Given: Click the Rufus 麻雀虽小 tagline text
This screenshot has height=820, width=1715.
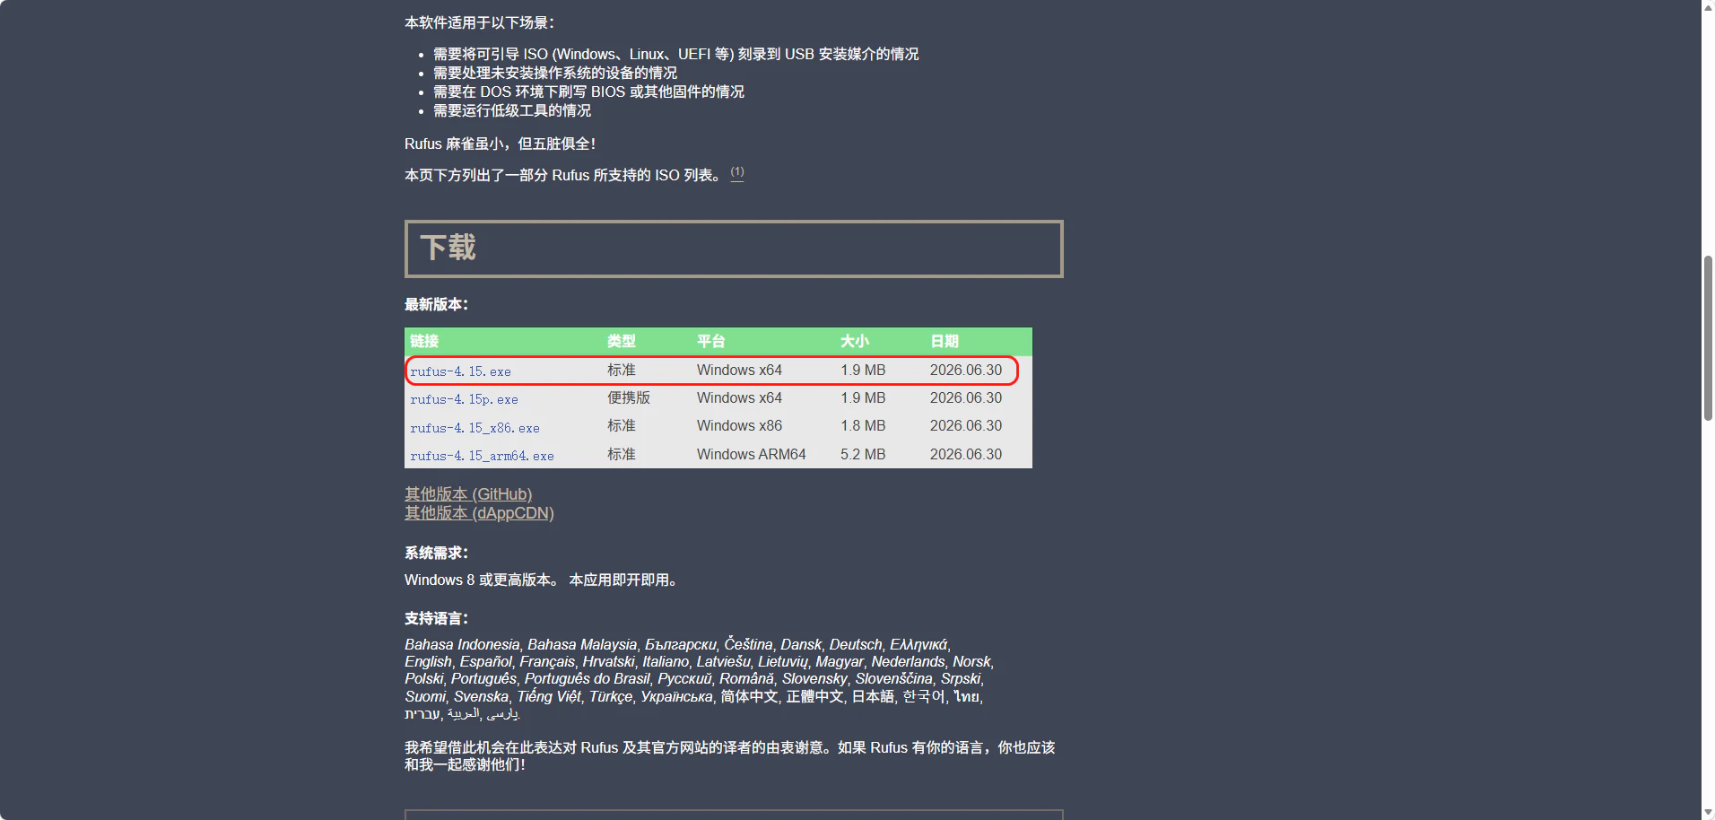Looking at the screenshot, I should pos(500,144).
